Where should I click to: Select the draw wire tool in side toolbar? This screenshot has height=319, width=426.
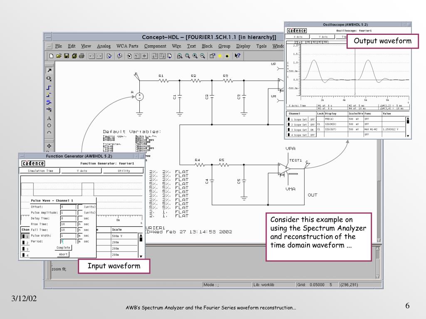[x=49, y=87]
